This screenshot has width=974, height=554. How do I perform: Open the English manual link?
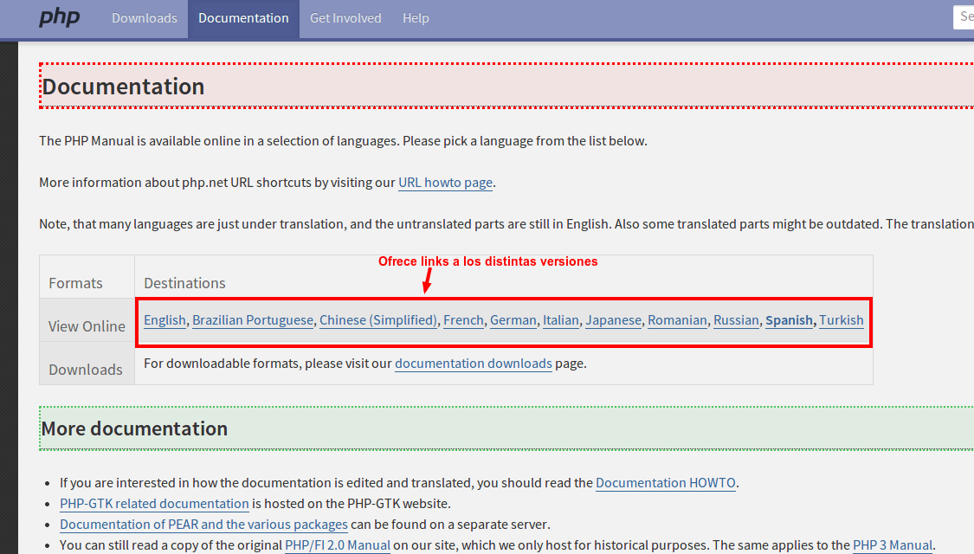(x=164, y=320)
